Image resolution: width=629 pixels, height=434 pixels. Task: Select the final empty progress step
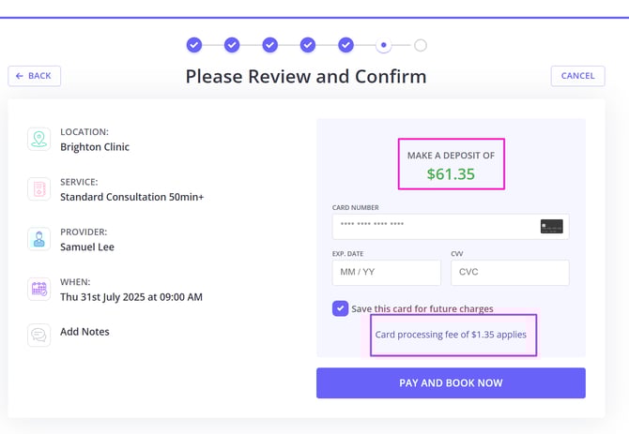pyautogui.click(x=421, y=45)
